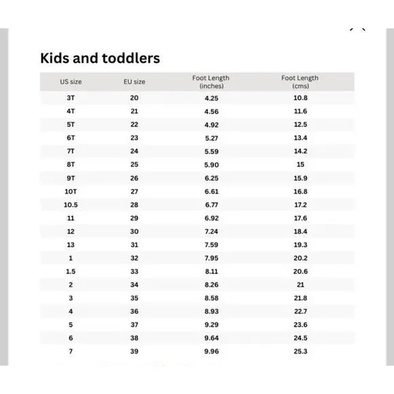This screenshot has width=394, height=394.
Task: Click the 10.8 cms foot length value
Action: (300, 98)
